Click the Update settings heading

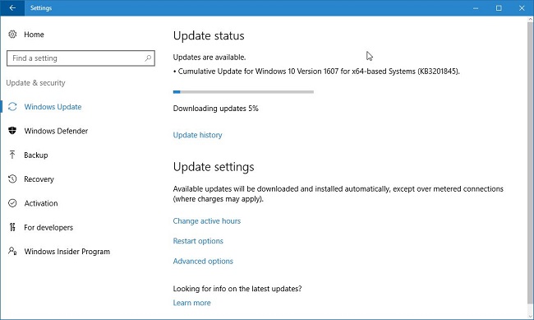(214, 167)
